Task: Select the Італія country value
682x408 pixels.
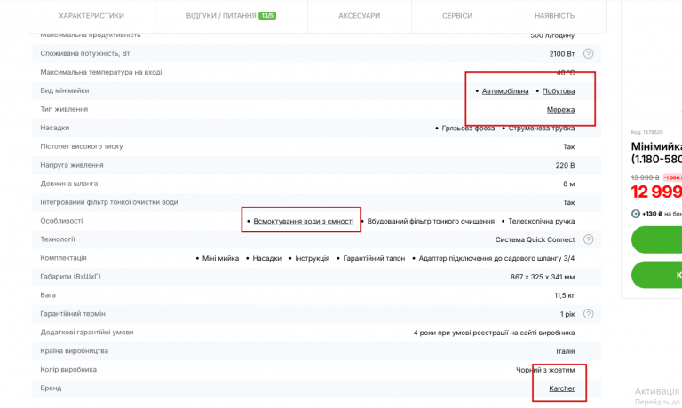Action: tap(565, 351)
